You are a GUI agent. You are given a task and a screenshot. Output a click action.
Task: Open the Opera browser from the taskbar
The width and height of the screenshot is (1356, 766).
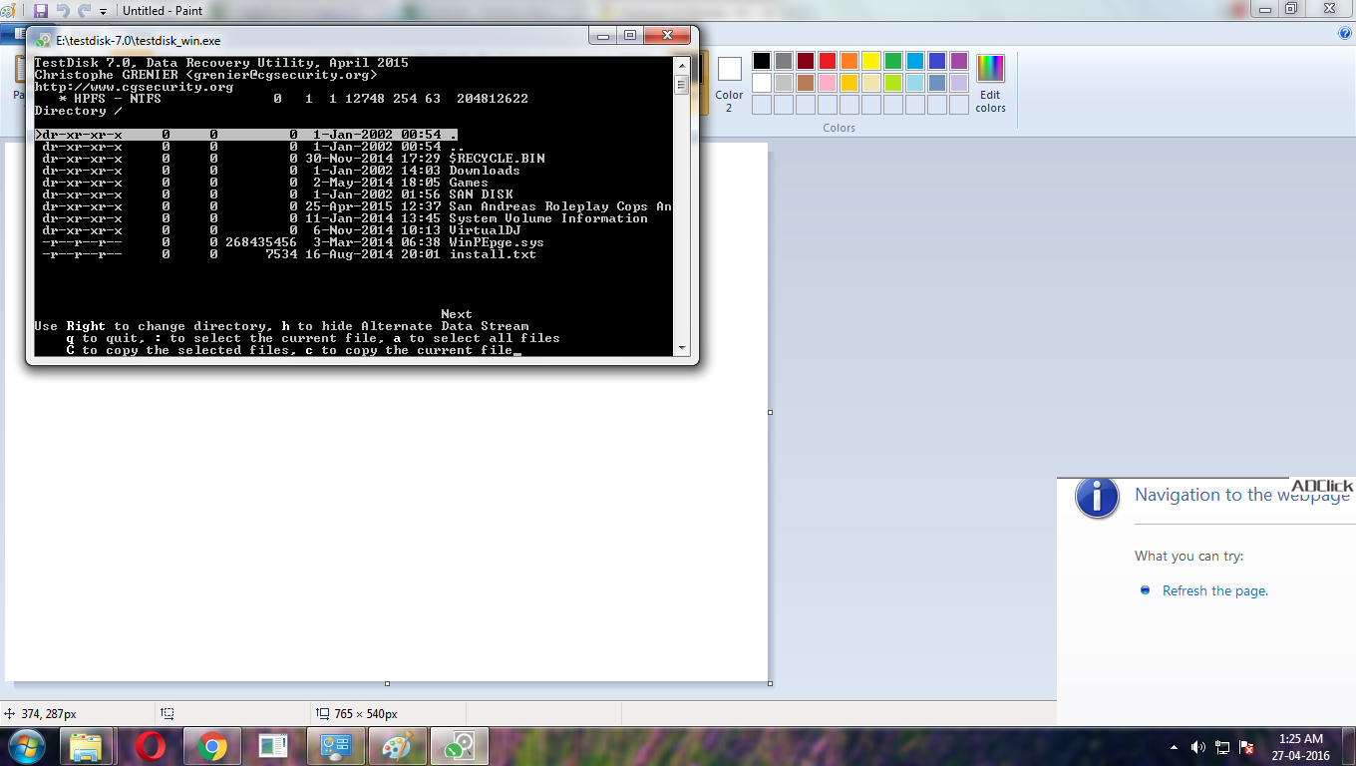[151, 746]
